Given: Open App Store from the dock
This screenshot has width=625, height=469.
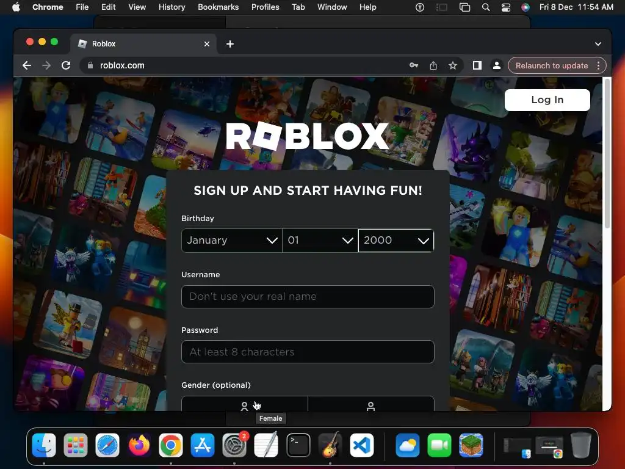Looking at the screenshot, I should click(x=203, y=445).
